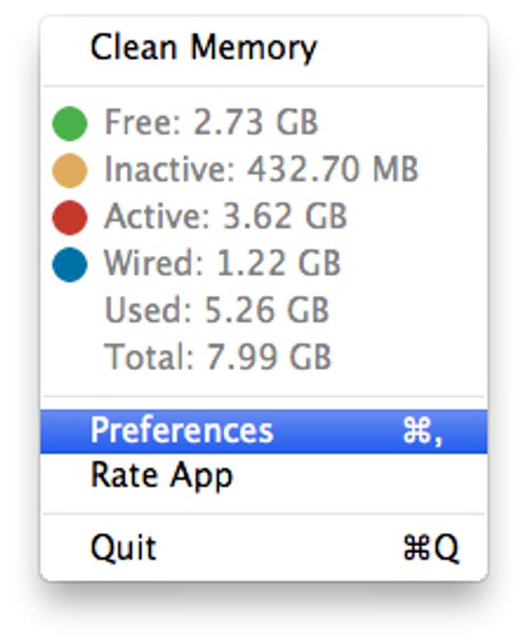527x644 pixels.
Task: Click the Total: 7.99 GB row
Action: point(218,357)
